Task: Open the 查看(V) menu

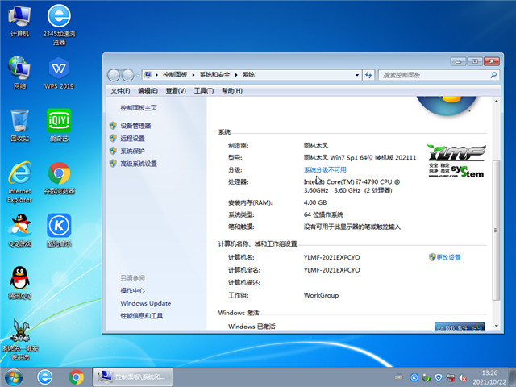Action: (176, 91)
